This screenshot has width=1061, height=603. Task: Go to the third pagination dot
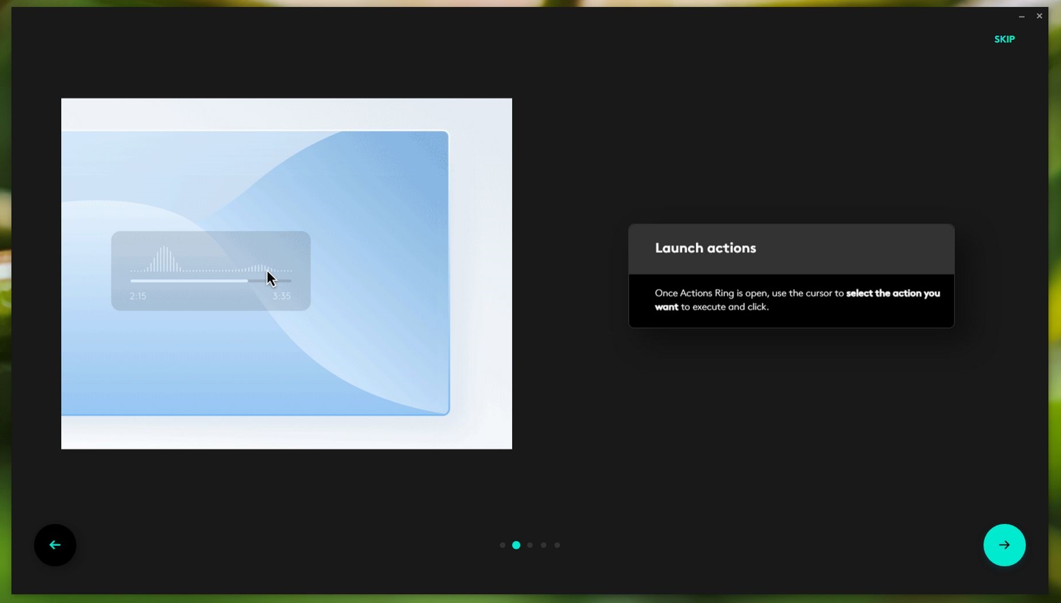[530, 545]
